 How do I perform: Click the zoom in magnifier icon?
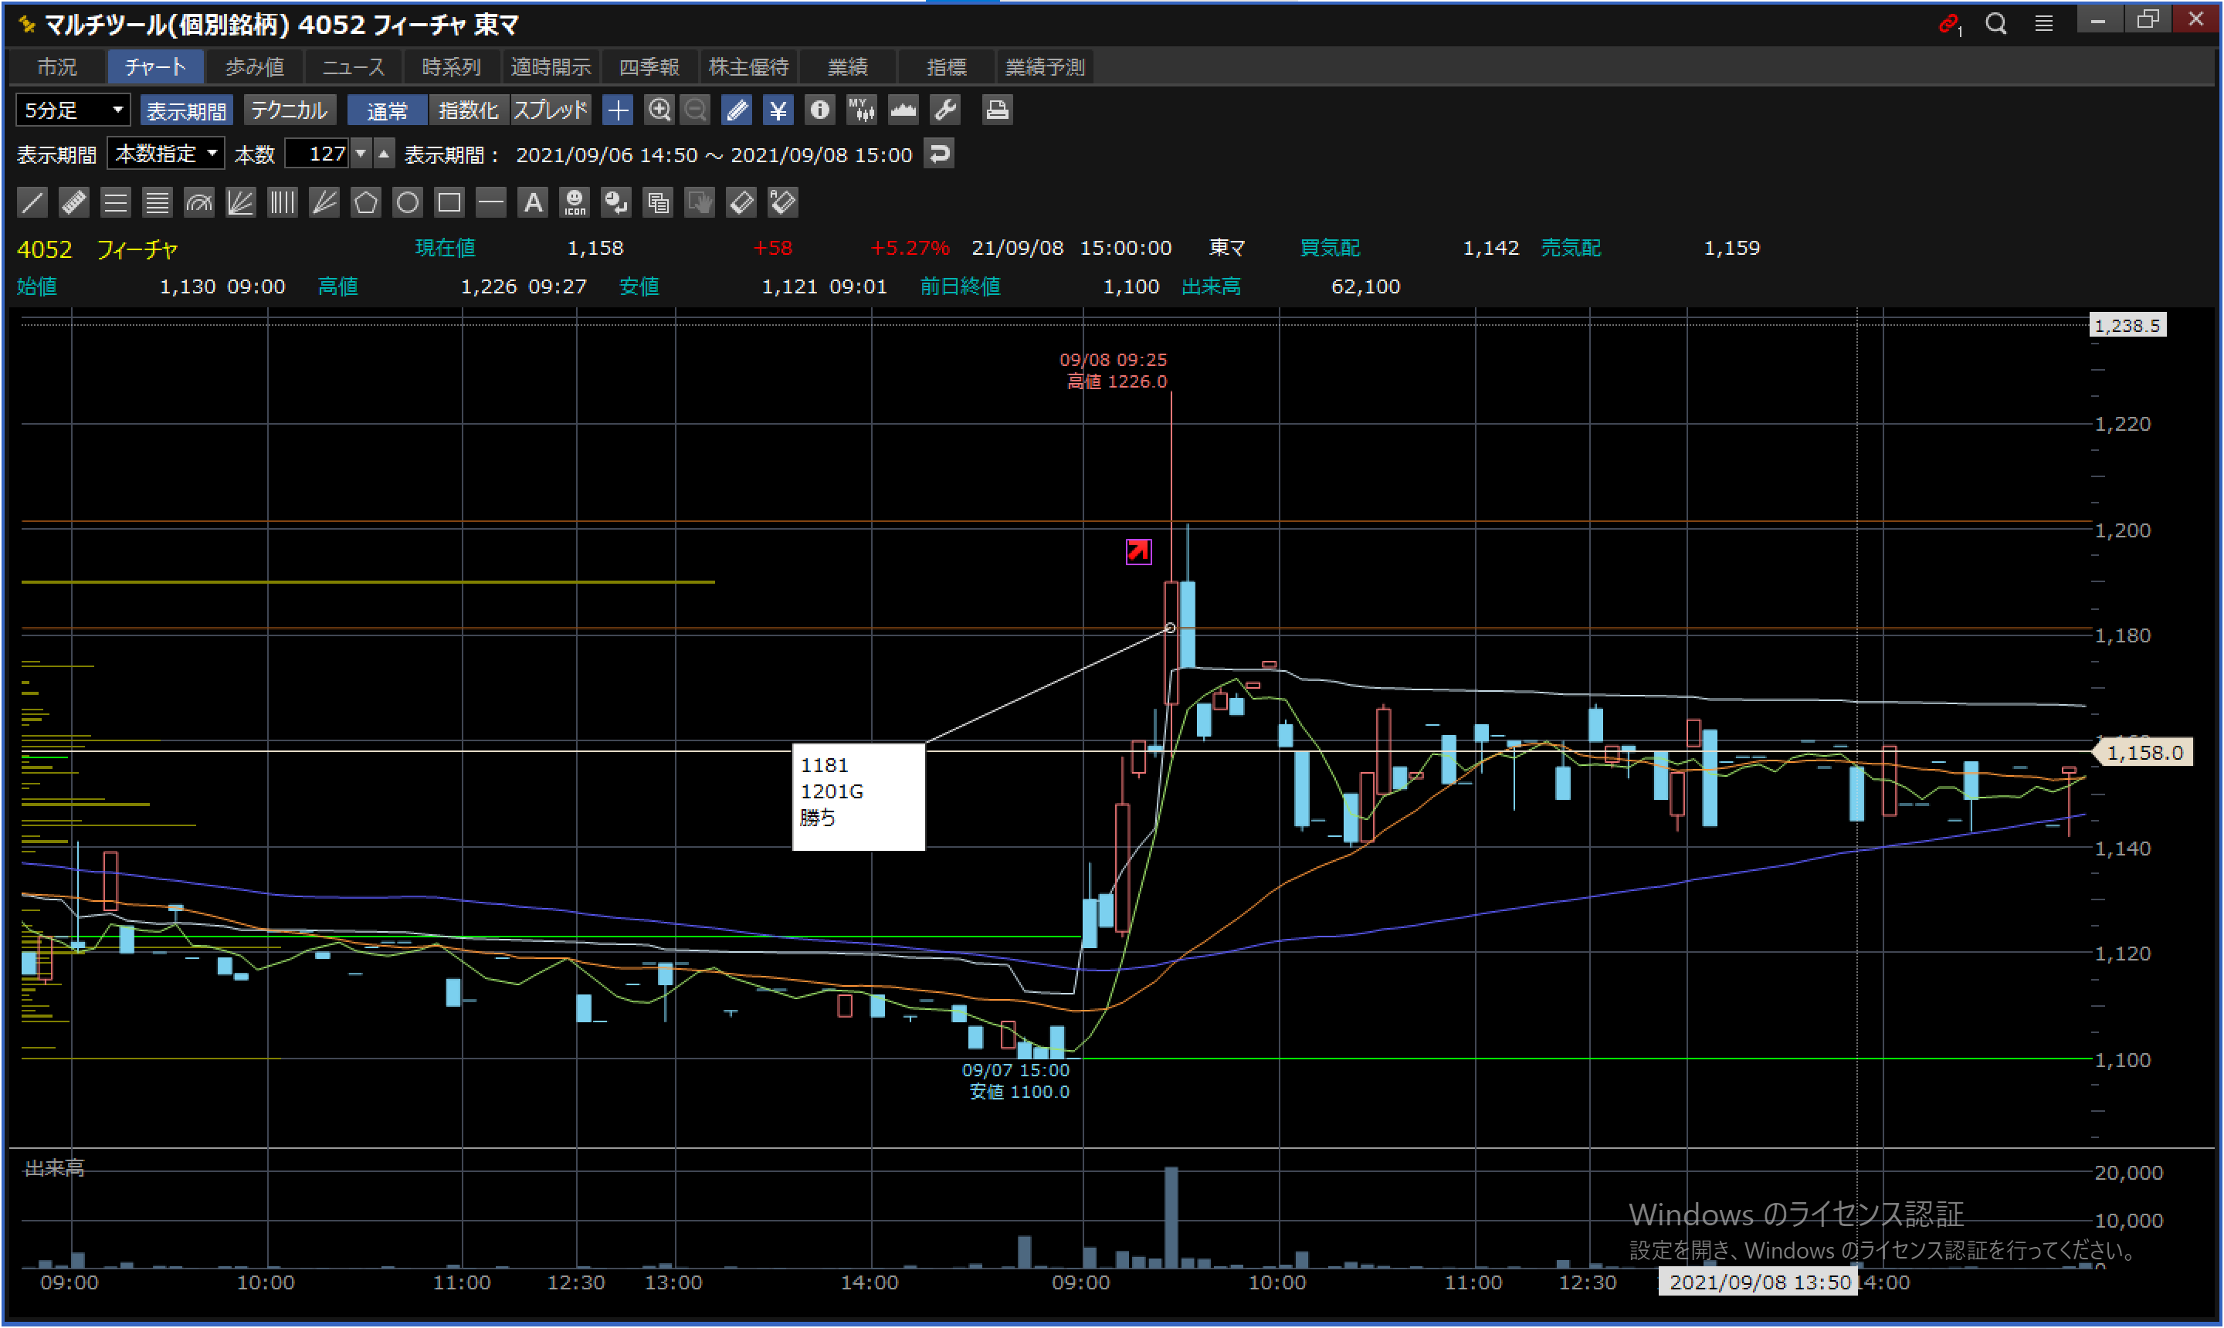point(659,110)
